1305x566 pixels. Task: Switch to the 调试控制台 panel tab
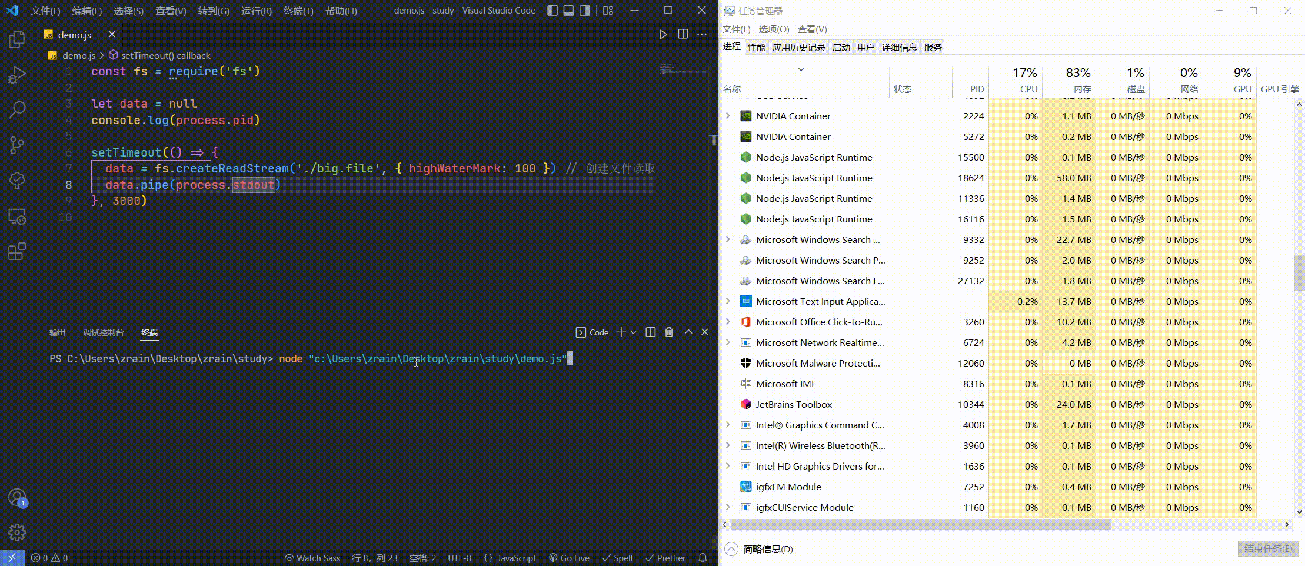pyautogui.click(x=104, y=332)
